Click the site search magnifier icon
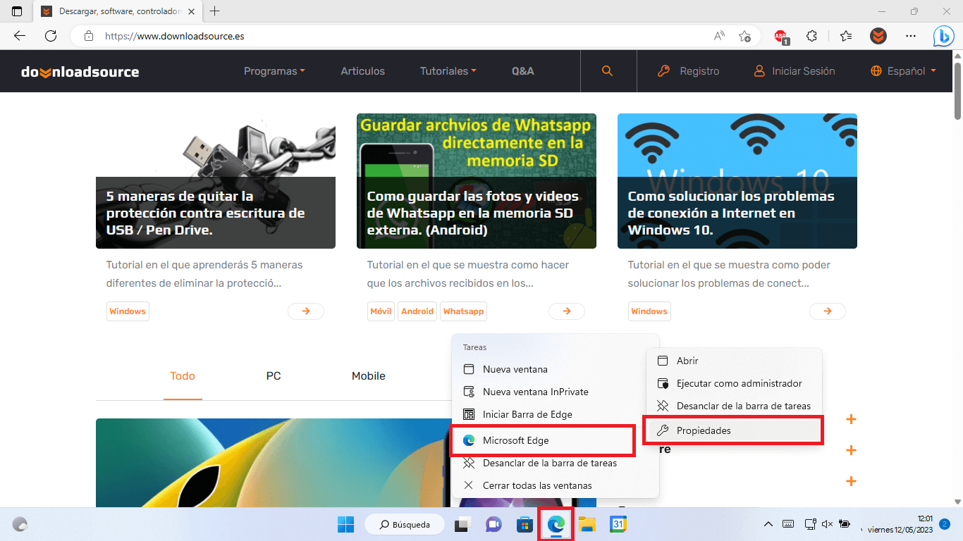The image size is (963, 541). [607, 71]
